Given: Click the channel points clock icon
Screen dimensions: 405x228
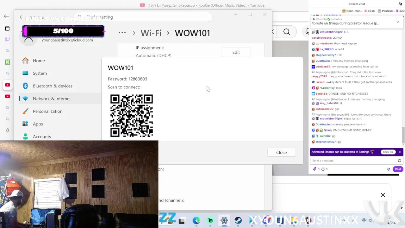Looking at the screenshot, I should 323,169.
